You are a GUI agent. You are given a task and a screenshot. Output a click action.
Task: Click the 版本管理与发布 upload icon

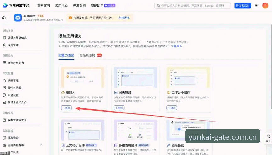point(4,120)
